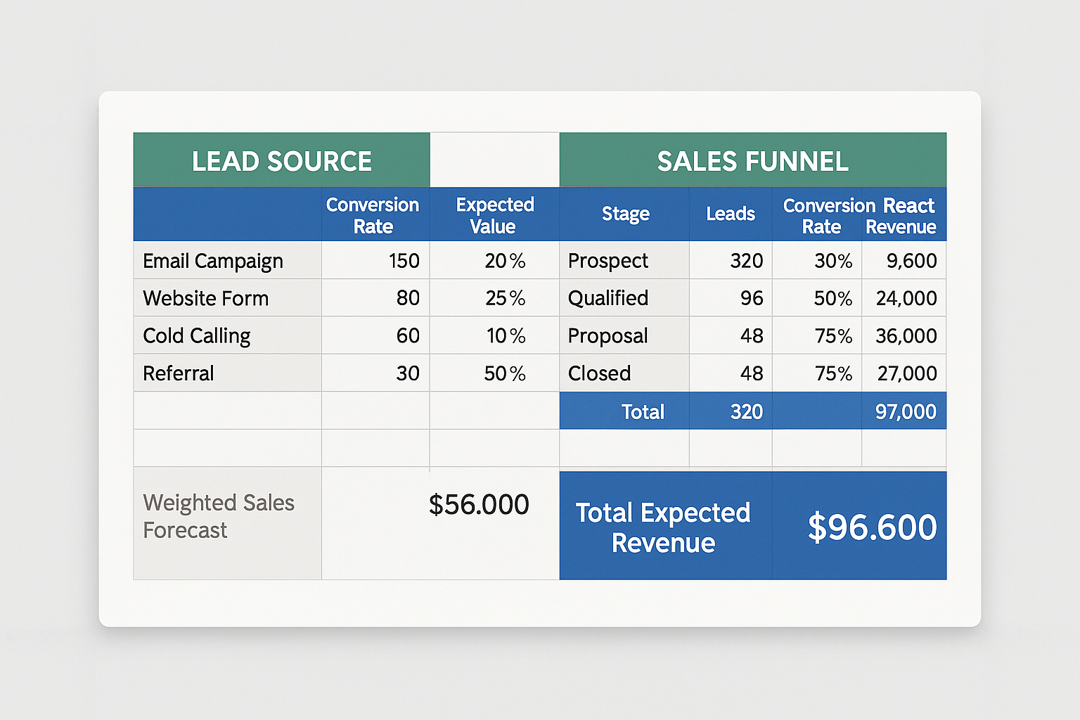Click the 27,000 revenue cell
The width and height of the screenshot is (1080, 720).
pyautogui.click(x=904, y=373)
